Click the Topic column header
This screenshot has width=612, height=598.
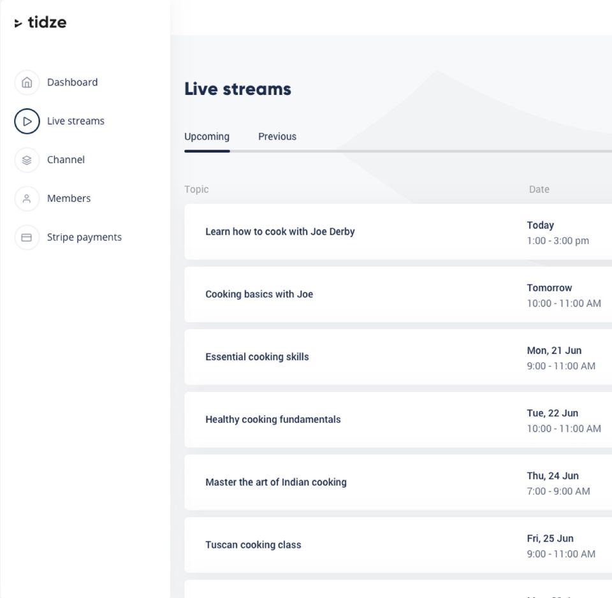[196, 189]
